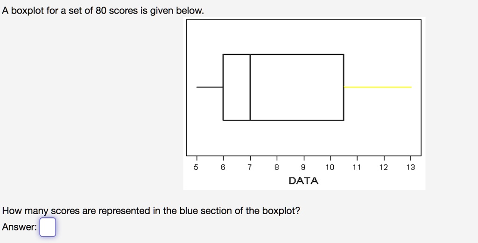
Task: Click the "Answer:" label text
Action: [x=20, y=227]
